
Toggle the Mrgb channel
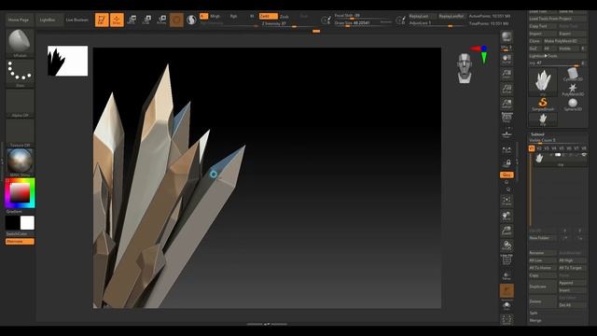[215, 17]
